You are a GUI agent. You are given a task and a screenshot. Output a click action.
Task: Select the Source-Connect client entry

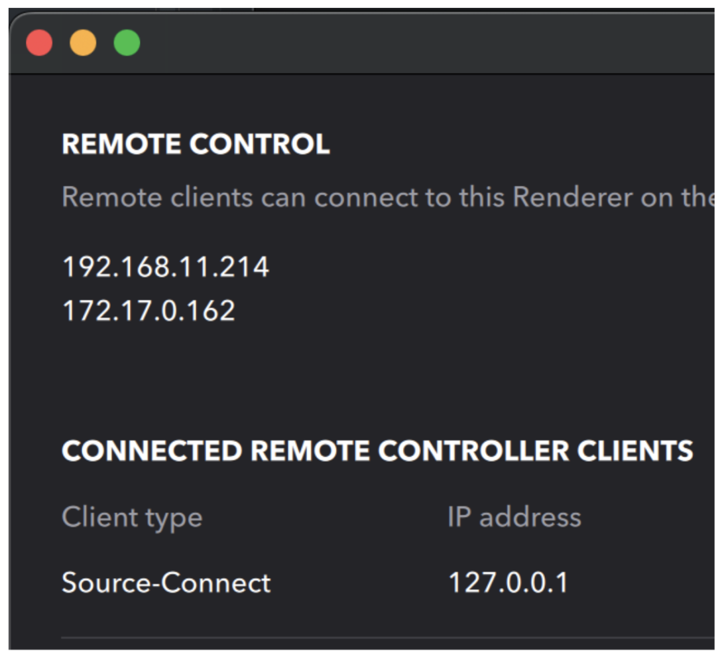pyautogui.click(x=166, y=583)
